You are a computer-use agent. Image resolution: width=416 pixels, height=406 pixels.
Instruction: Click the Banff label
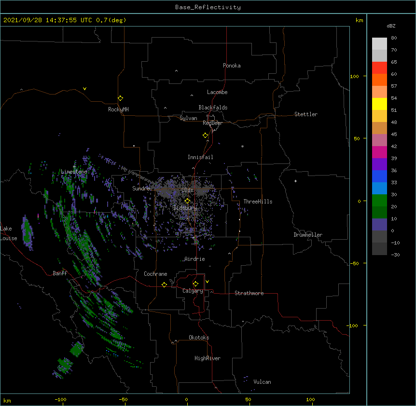60,273
